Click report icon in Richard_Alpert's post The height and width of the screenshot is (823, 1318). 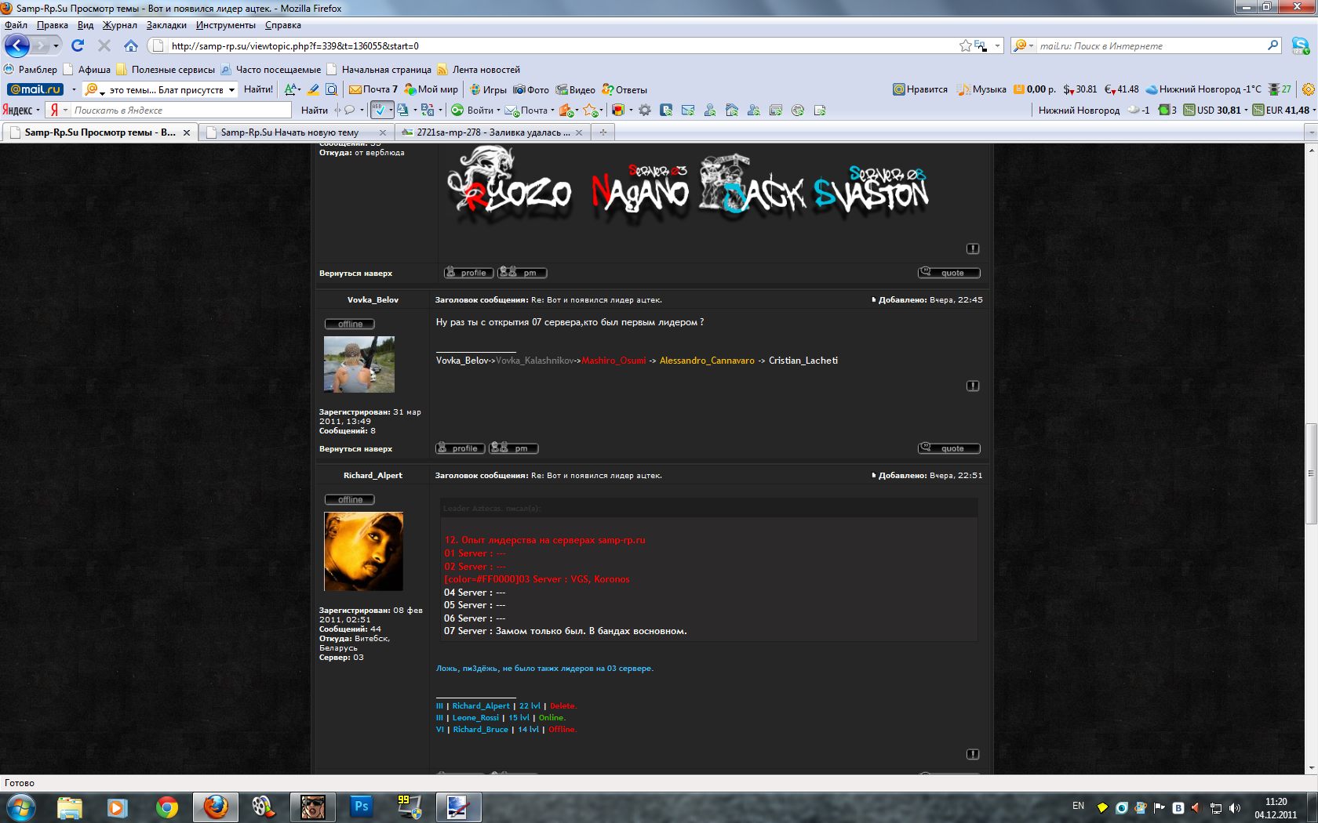[973, 754]
